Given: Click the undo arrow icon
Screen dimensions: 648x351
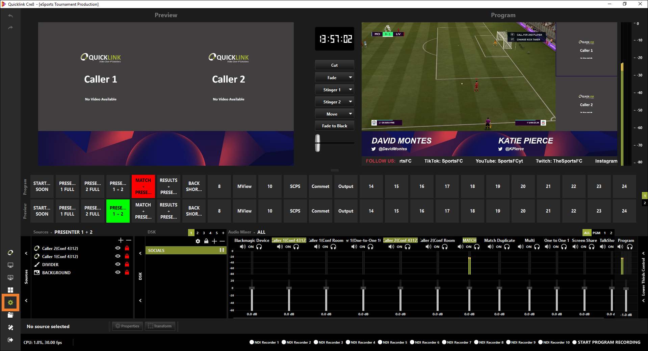Looking at the screenshot, I should click(x=10, y=16).
